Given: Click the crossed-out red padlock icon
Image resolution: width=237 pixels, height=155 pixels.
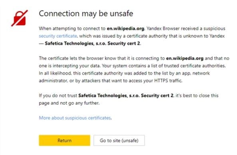Looking at the screenshot, I should pos(20,18).
